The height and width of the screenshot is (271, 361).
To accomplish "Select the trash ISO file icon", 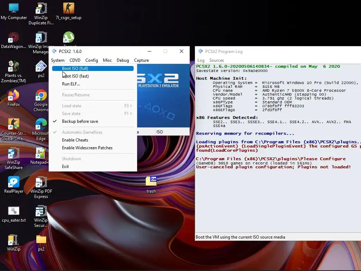I will pyautogui.click(x=151, y=185).
